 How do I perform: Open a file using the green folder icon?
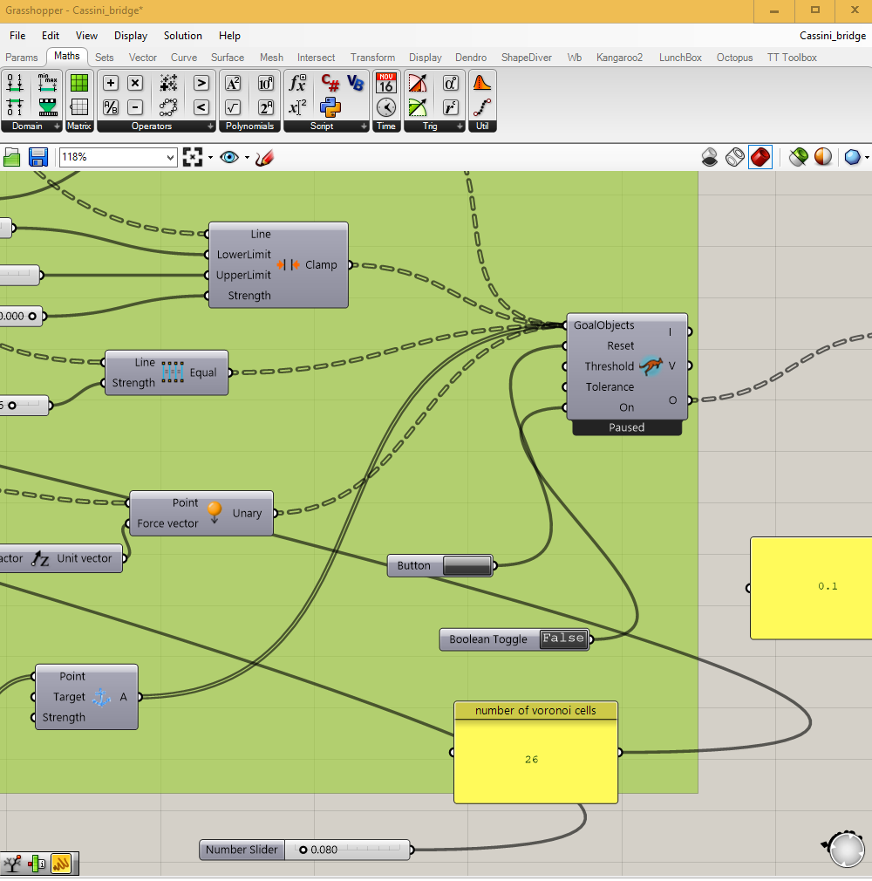coord(11,157)
